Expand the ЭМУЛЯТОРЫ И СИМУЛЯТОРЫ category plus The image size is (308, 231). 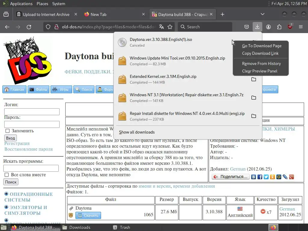point(6,207)
